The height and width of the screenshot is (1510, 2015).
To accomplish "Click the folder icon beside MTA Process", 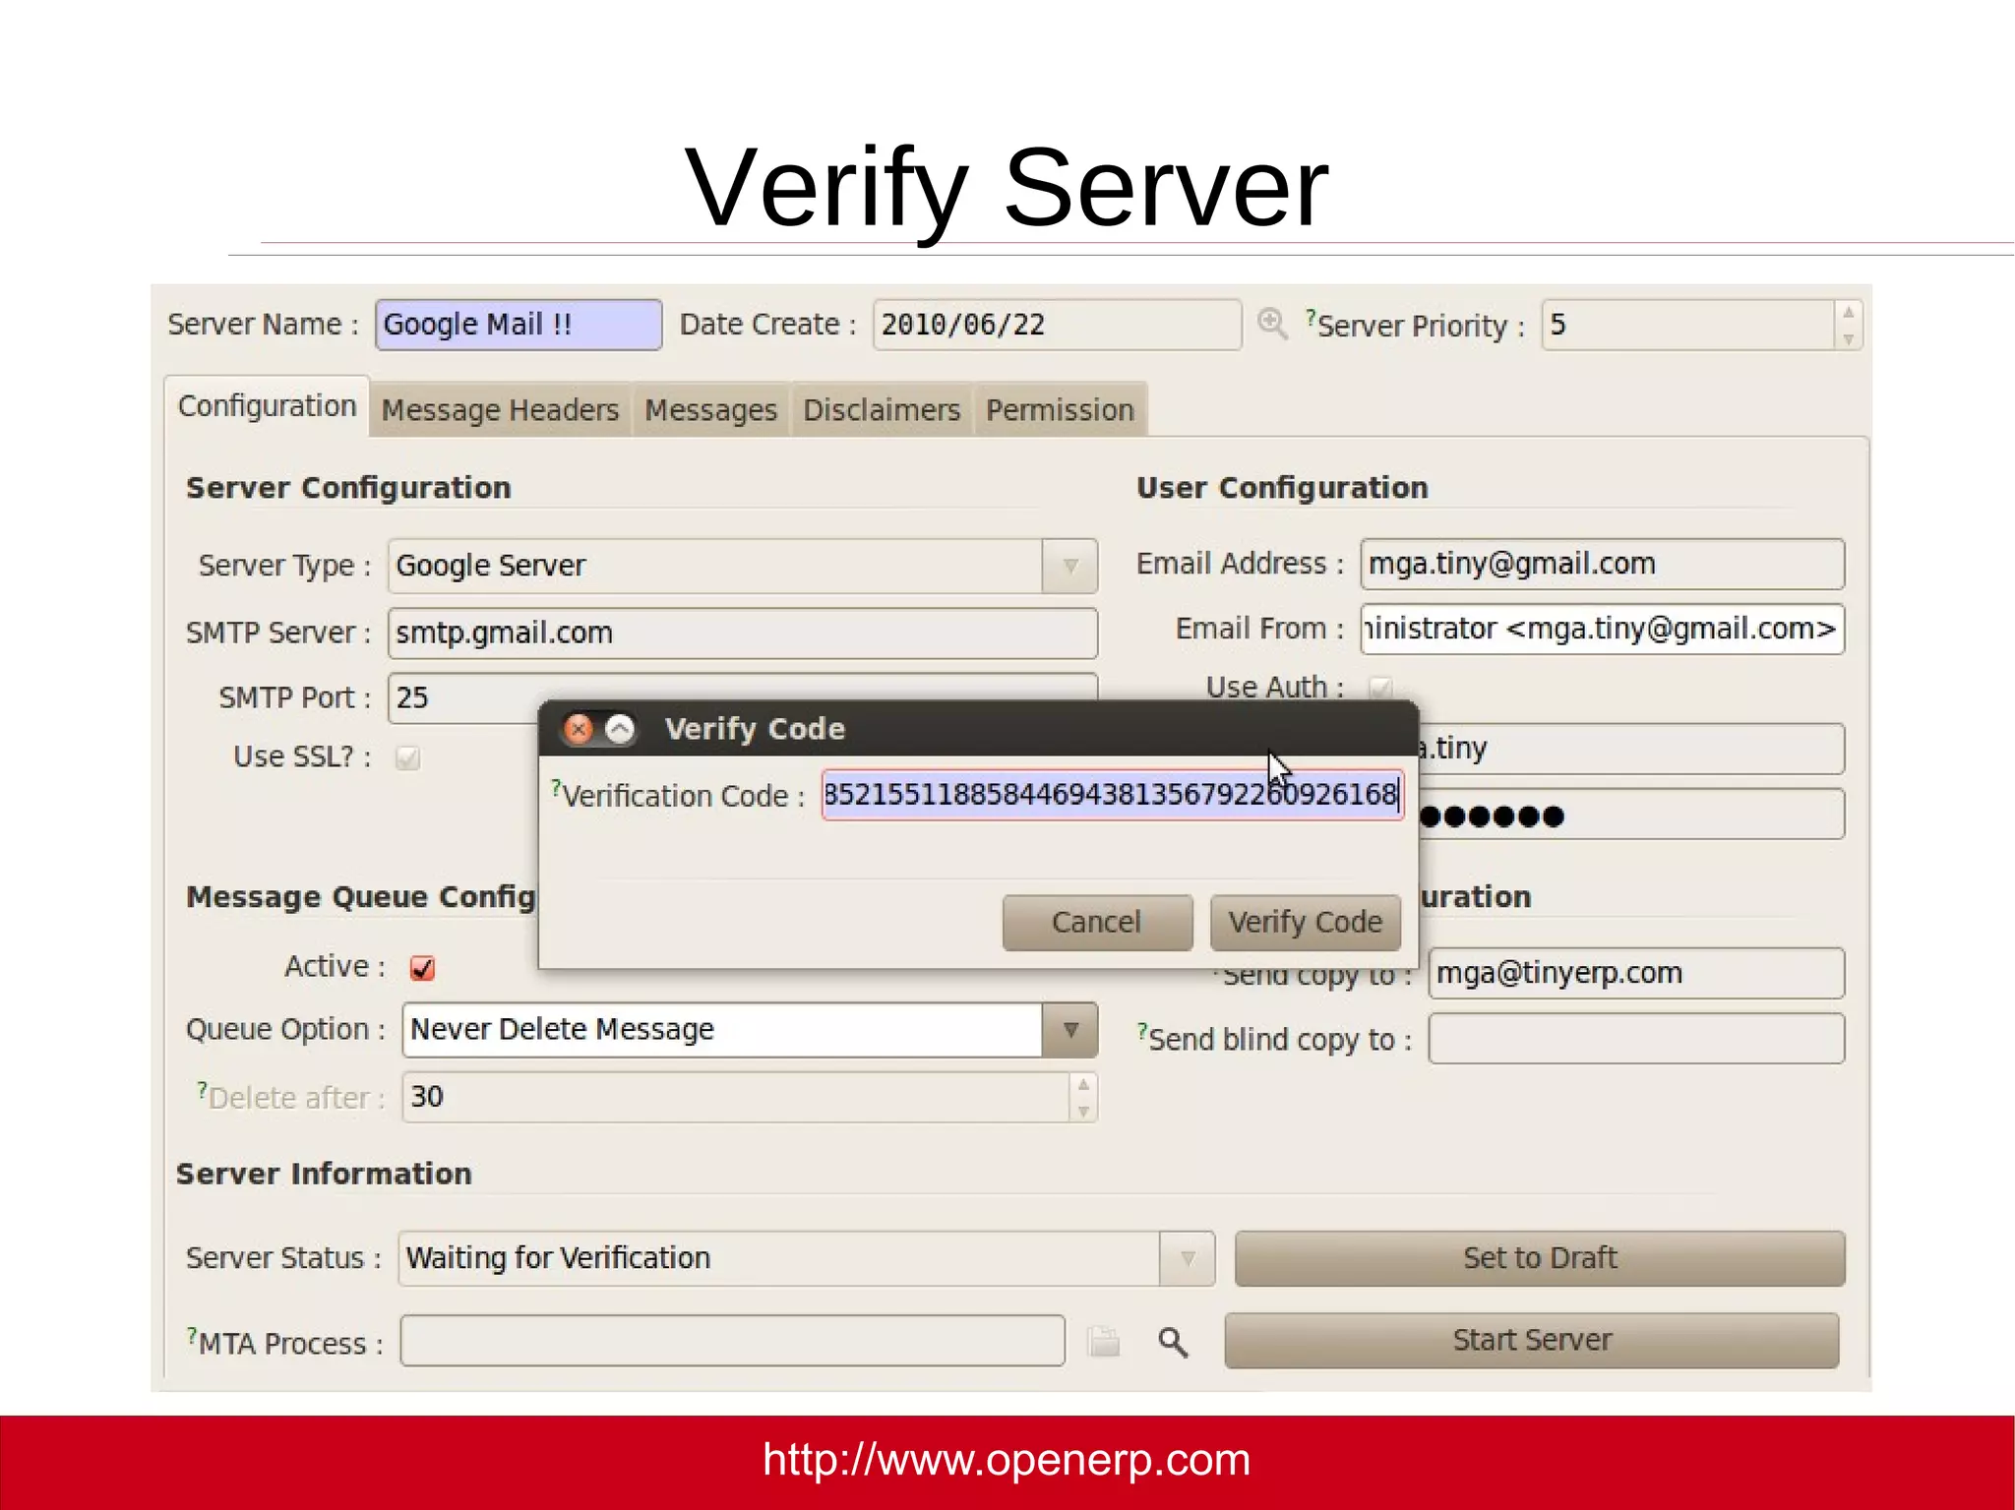I will 1104,1342.
